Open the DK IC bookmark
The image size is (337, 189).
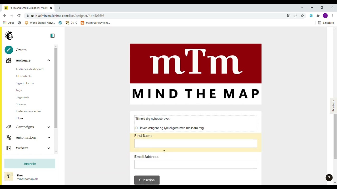(x=71, y=23)
